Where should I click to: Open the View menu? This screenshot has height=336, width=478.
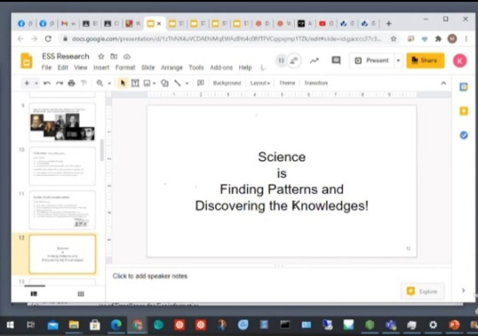point(81,68)
